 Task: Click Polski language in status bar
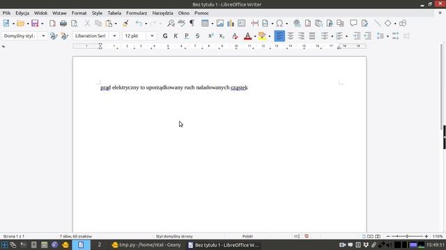[x=247, y=236]
